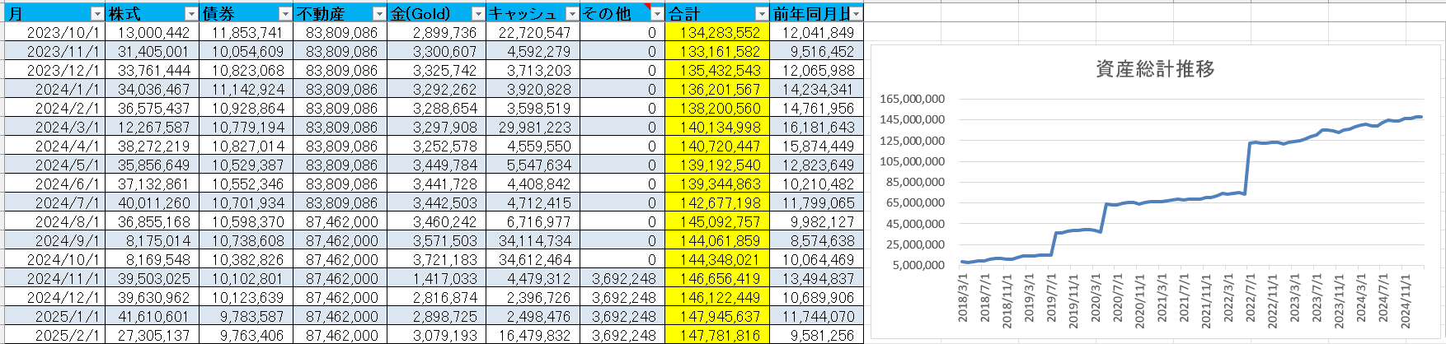Select 債券 value 10,823,068
Viewport: 1446px width, 344px height.
pos(246,71)
